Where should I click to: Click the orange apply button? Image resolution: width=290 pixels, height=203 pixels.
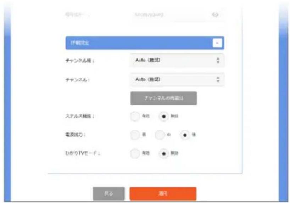[x=163, y=193]
